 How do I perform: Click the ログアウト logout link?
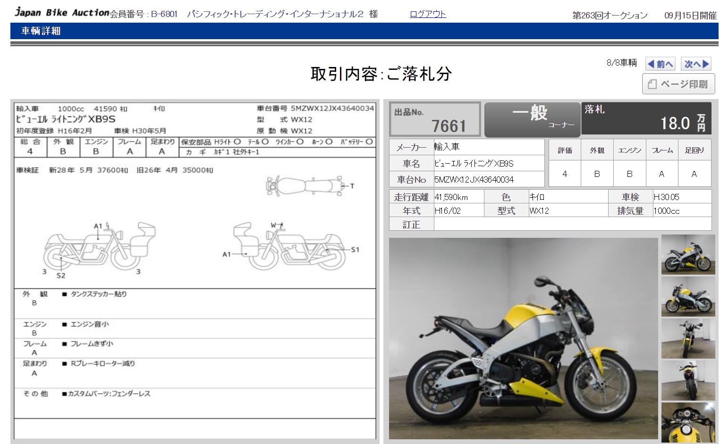tap(428, 14)
